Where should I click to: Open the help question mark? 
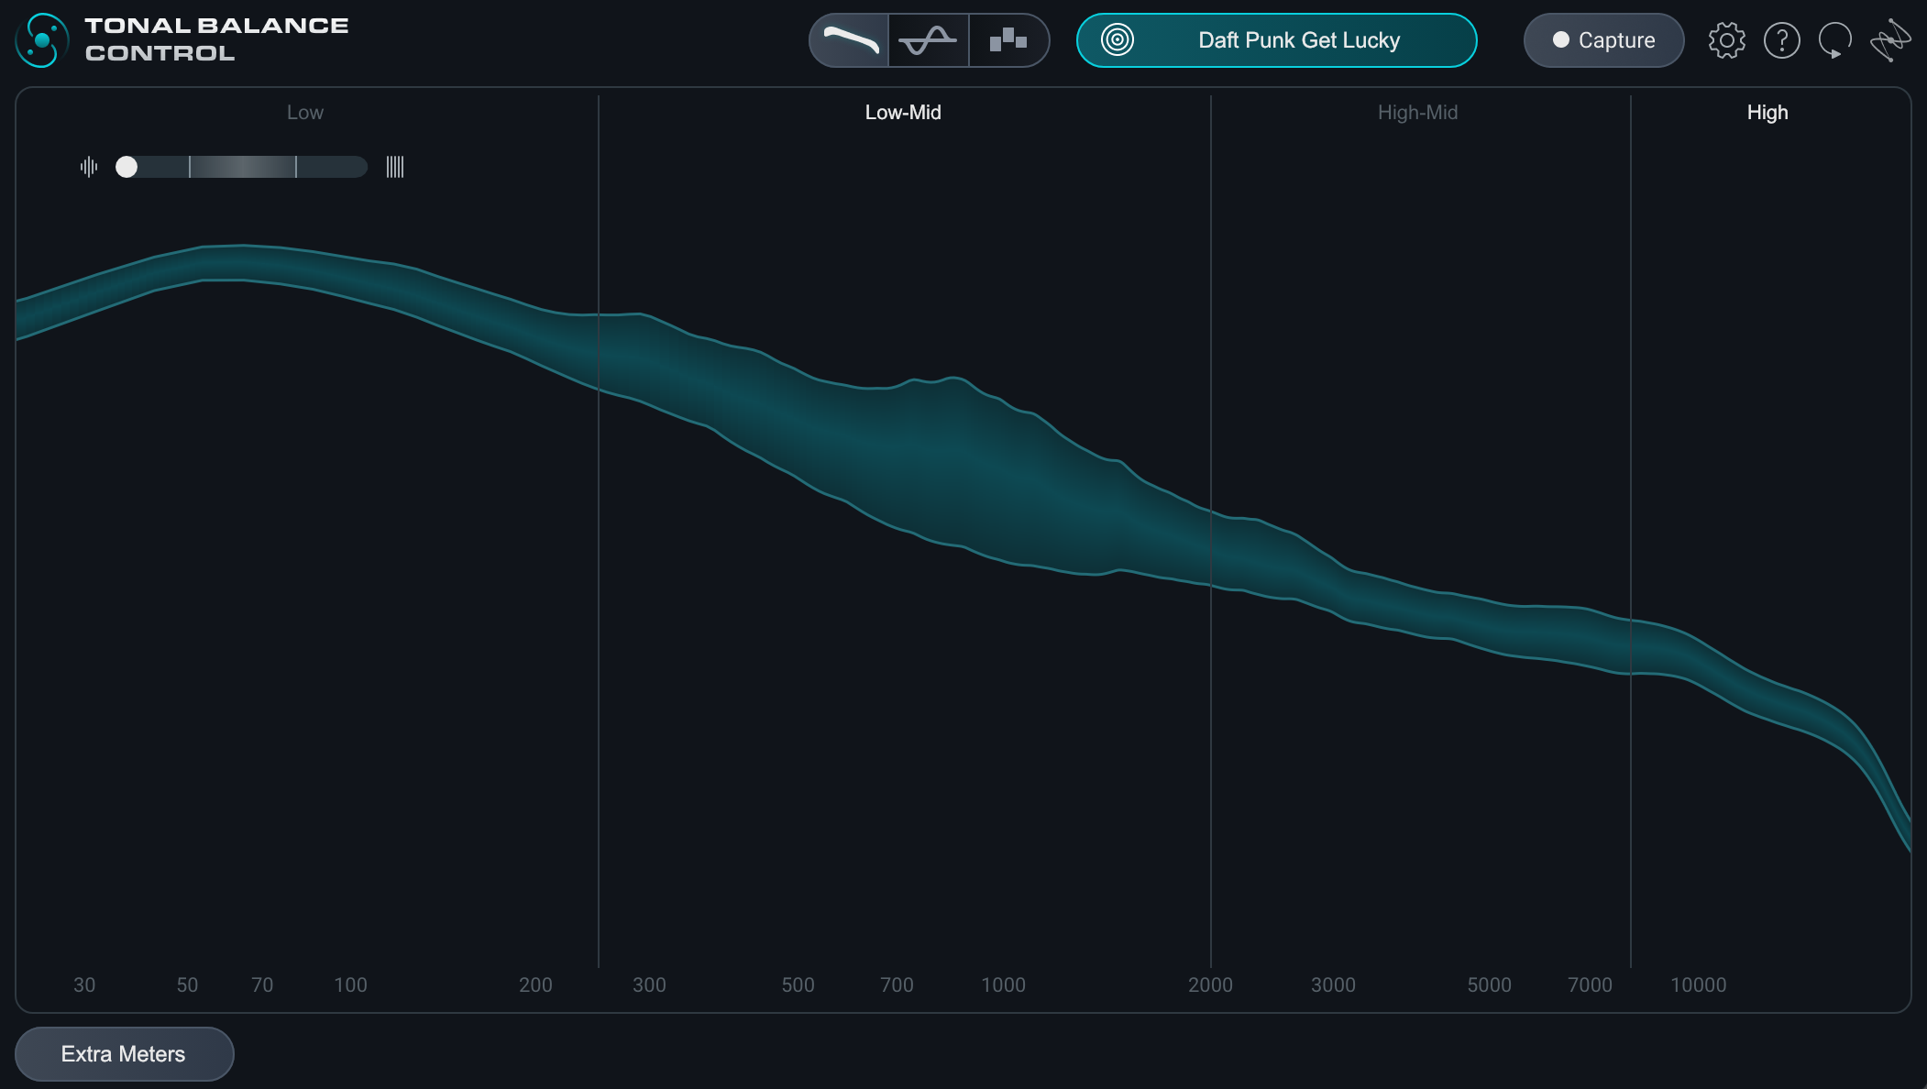click(x=1781, y=40)
